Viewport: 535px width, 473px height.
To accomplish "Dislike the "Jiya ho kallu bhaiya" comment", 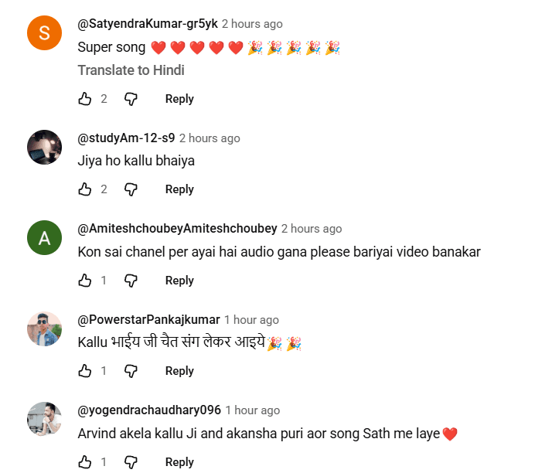I will [131, 189].
